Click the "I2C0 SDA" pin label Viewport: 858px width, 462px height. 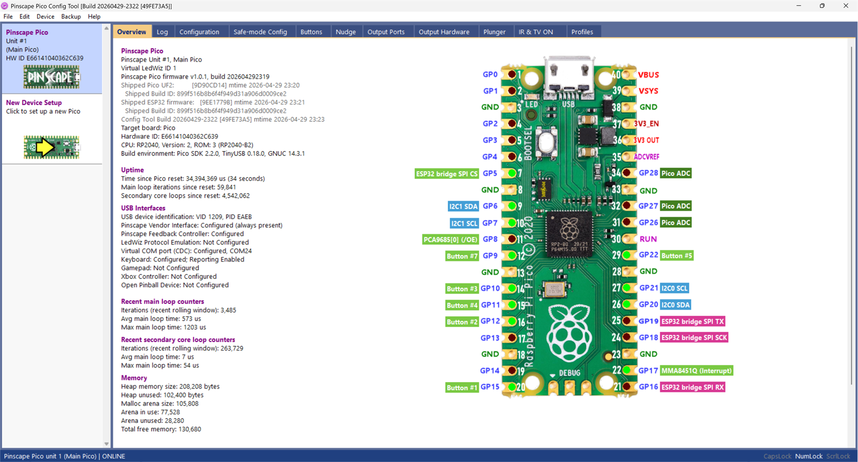coord(676,304)
